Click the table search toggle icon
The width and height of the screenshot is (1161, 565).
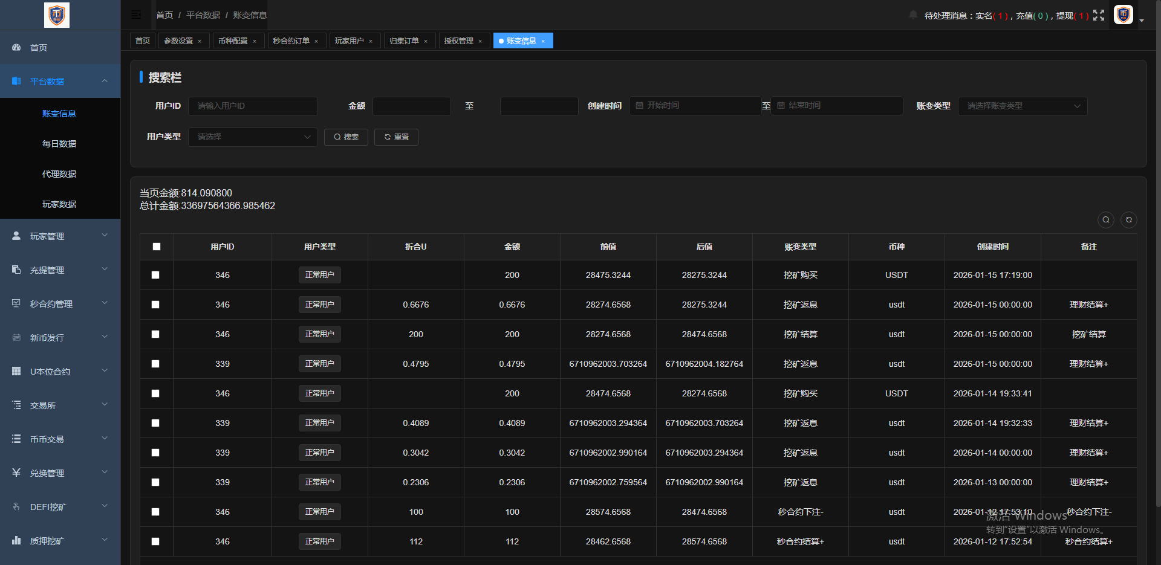click(x=1105, y=220)
